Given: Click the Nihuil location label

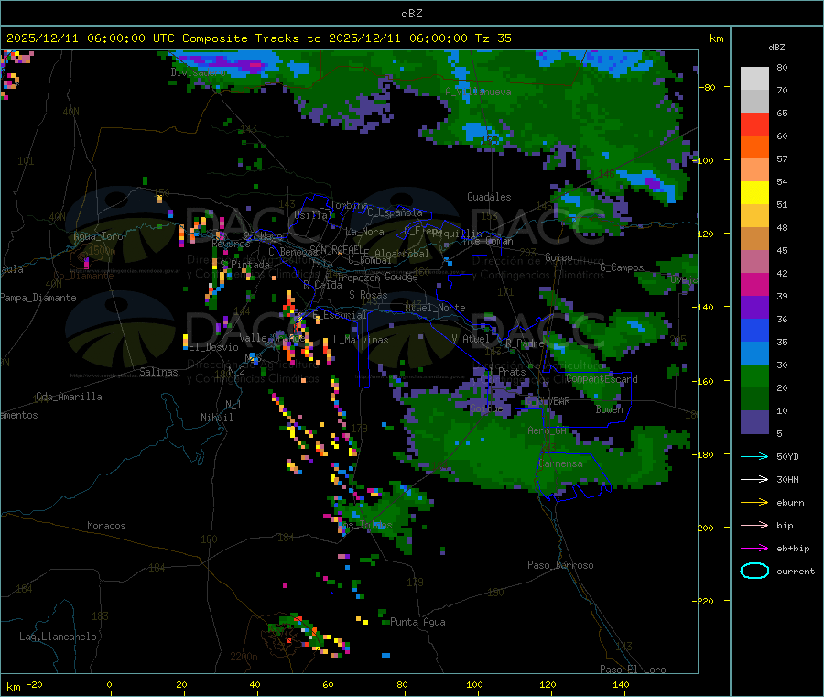Looking at the screenshot, I should [217, 418].
